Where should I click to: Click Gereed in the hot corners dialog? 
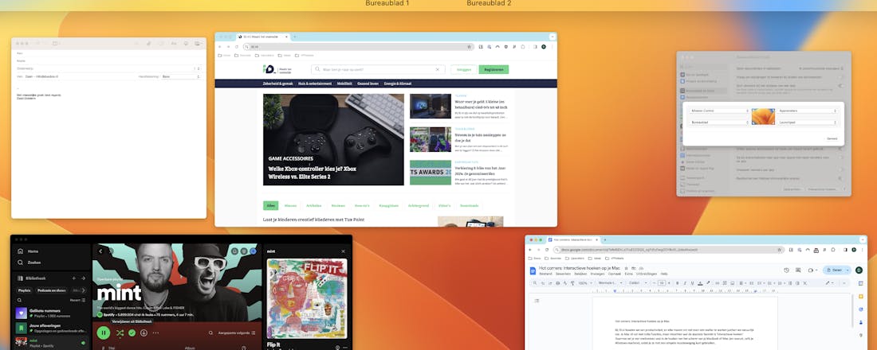831,138
